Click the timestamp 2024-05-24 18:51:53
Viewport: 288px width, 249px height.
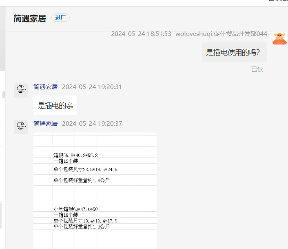pyautogui.click(x=141, y=34)
